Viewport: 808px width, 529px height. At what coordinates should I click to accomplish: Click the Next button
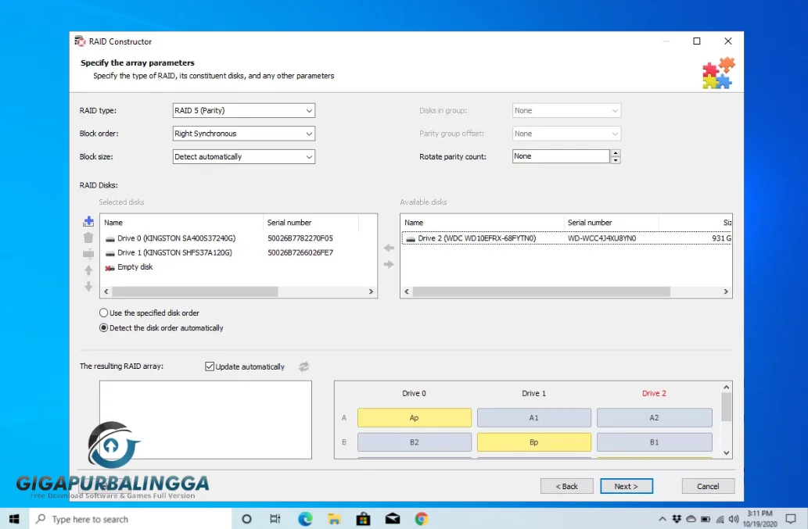pos(626,486)
